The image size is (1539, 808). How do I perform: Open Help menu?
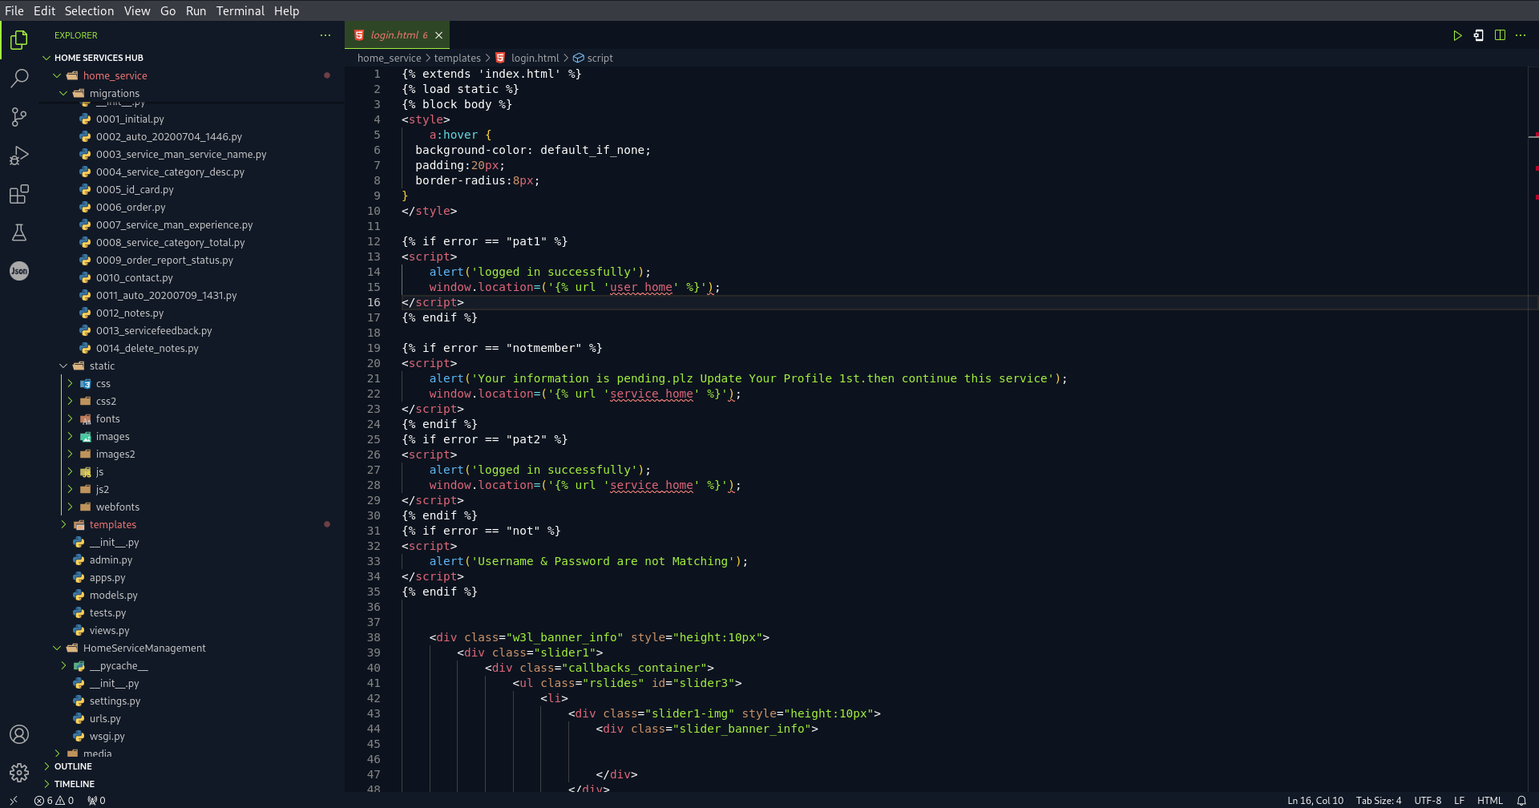click(x=286, y=10)
